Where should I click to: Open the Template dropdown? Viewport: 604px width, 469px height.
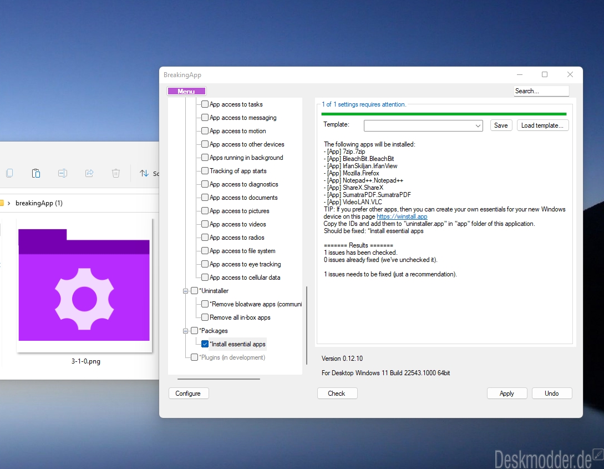coord(423,125)
